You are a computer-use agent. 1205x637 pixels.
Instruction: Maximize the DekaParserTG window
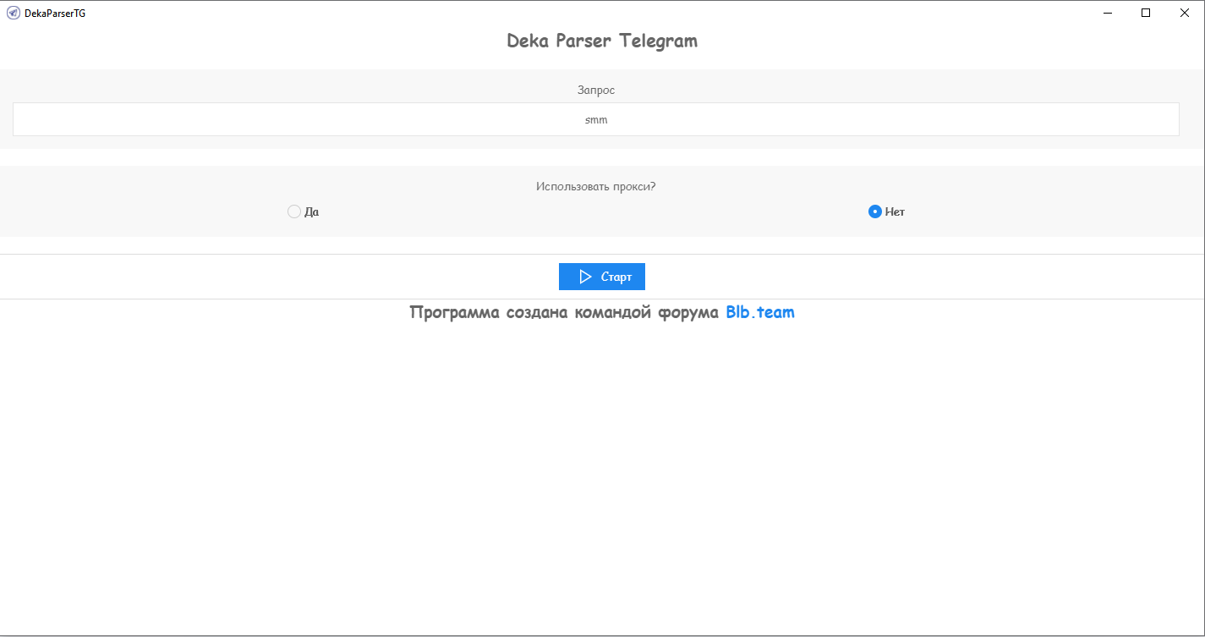(x=1146, y=13)
